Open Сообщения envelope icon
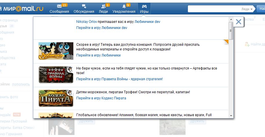Viewport: 265px width, 137px height. (x=59, y=6)
